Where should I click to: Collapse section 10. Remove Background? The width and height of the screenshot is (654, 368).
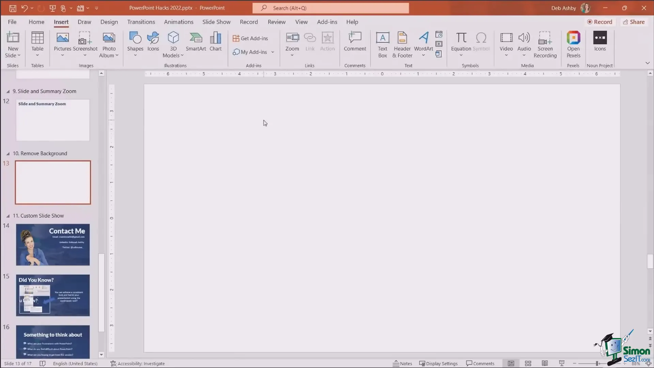pos(8,154)
